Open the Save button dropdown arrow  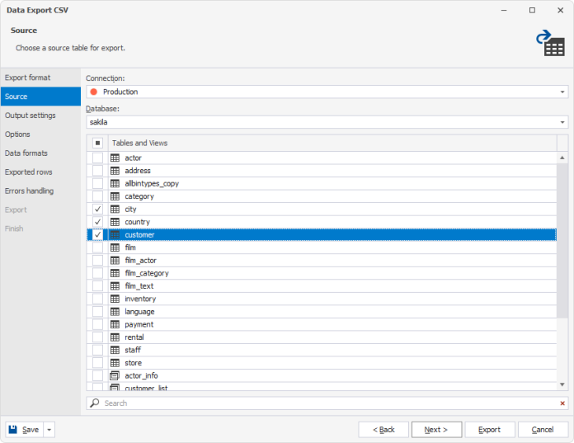click(x=49, y=430)
